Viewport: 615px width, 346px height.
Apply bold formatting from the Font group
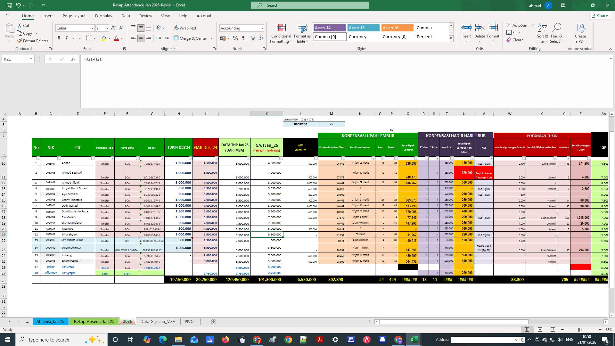59,38
